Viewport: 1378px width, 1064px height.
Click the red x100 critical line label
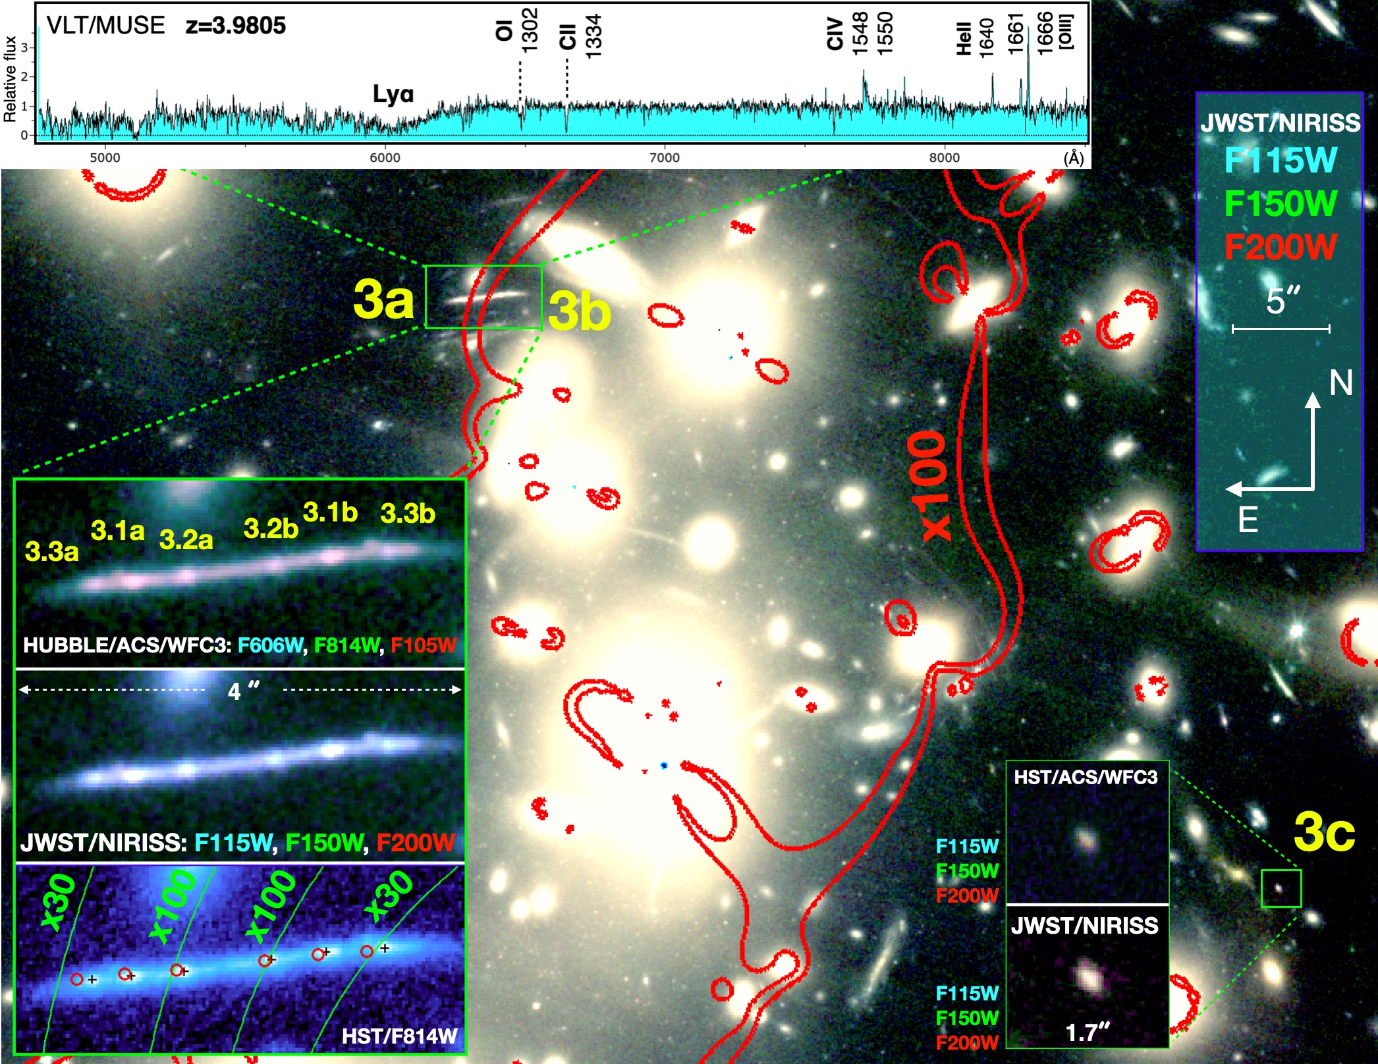(x=929, y=486)
